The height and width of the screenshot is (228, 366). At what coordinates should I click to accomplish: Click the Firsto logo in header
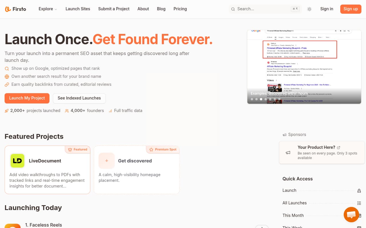click(x=15, y=9)
